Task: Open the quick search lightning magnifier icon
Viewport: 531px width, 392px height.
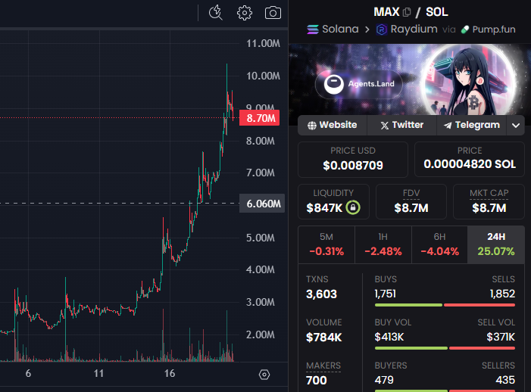Action: tap(215, 13)
